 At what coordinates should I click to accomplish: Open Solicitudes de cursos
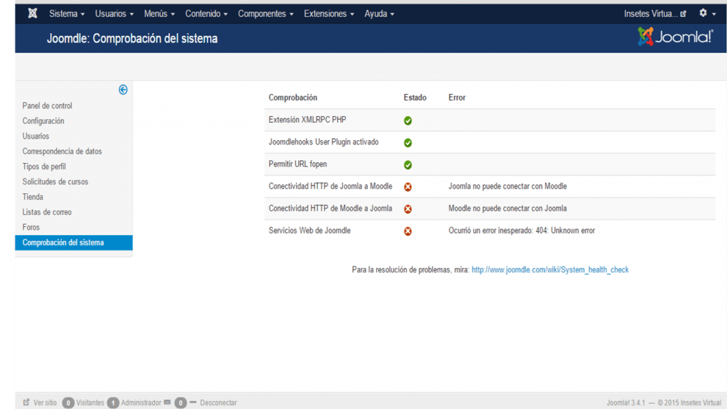point(55,182)
